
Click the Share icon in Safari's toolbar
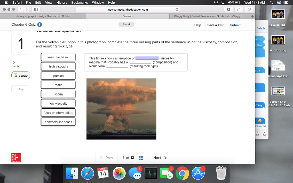pyautogui.click(x=239, y=9)
